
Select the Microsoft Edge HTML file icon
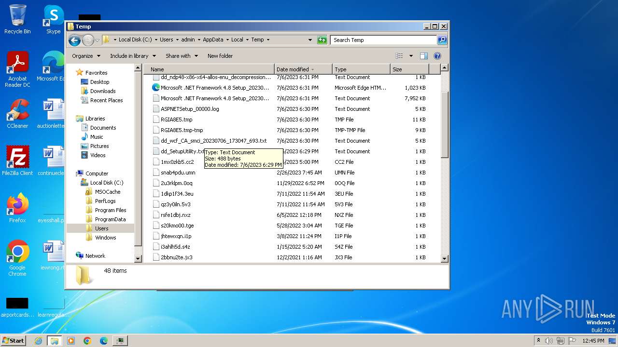(x=156, y=88)
